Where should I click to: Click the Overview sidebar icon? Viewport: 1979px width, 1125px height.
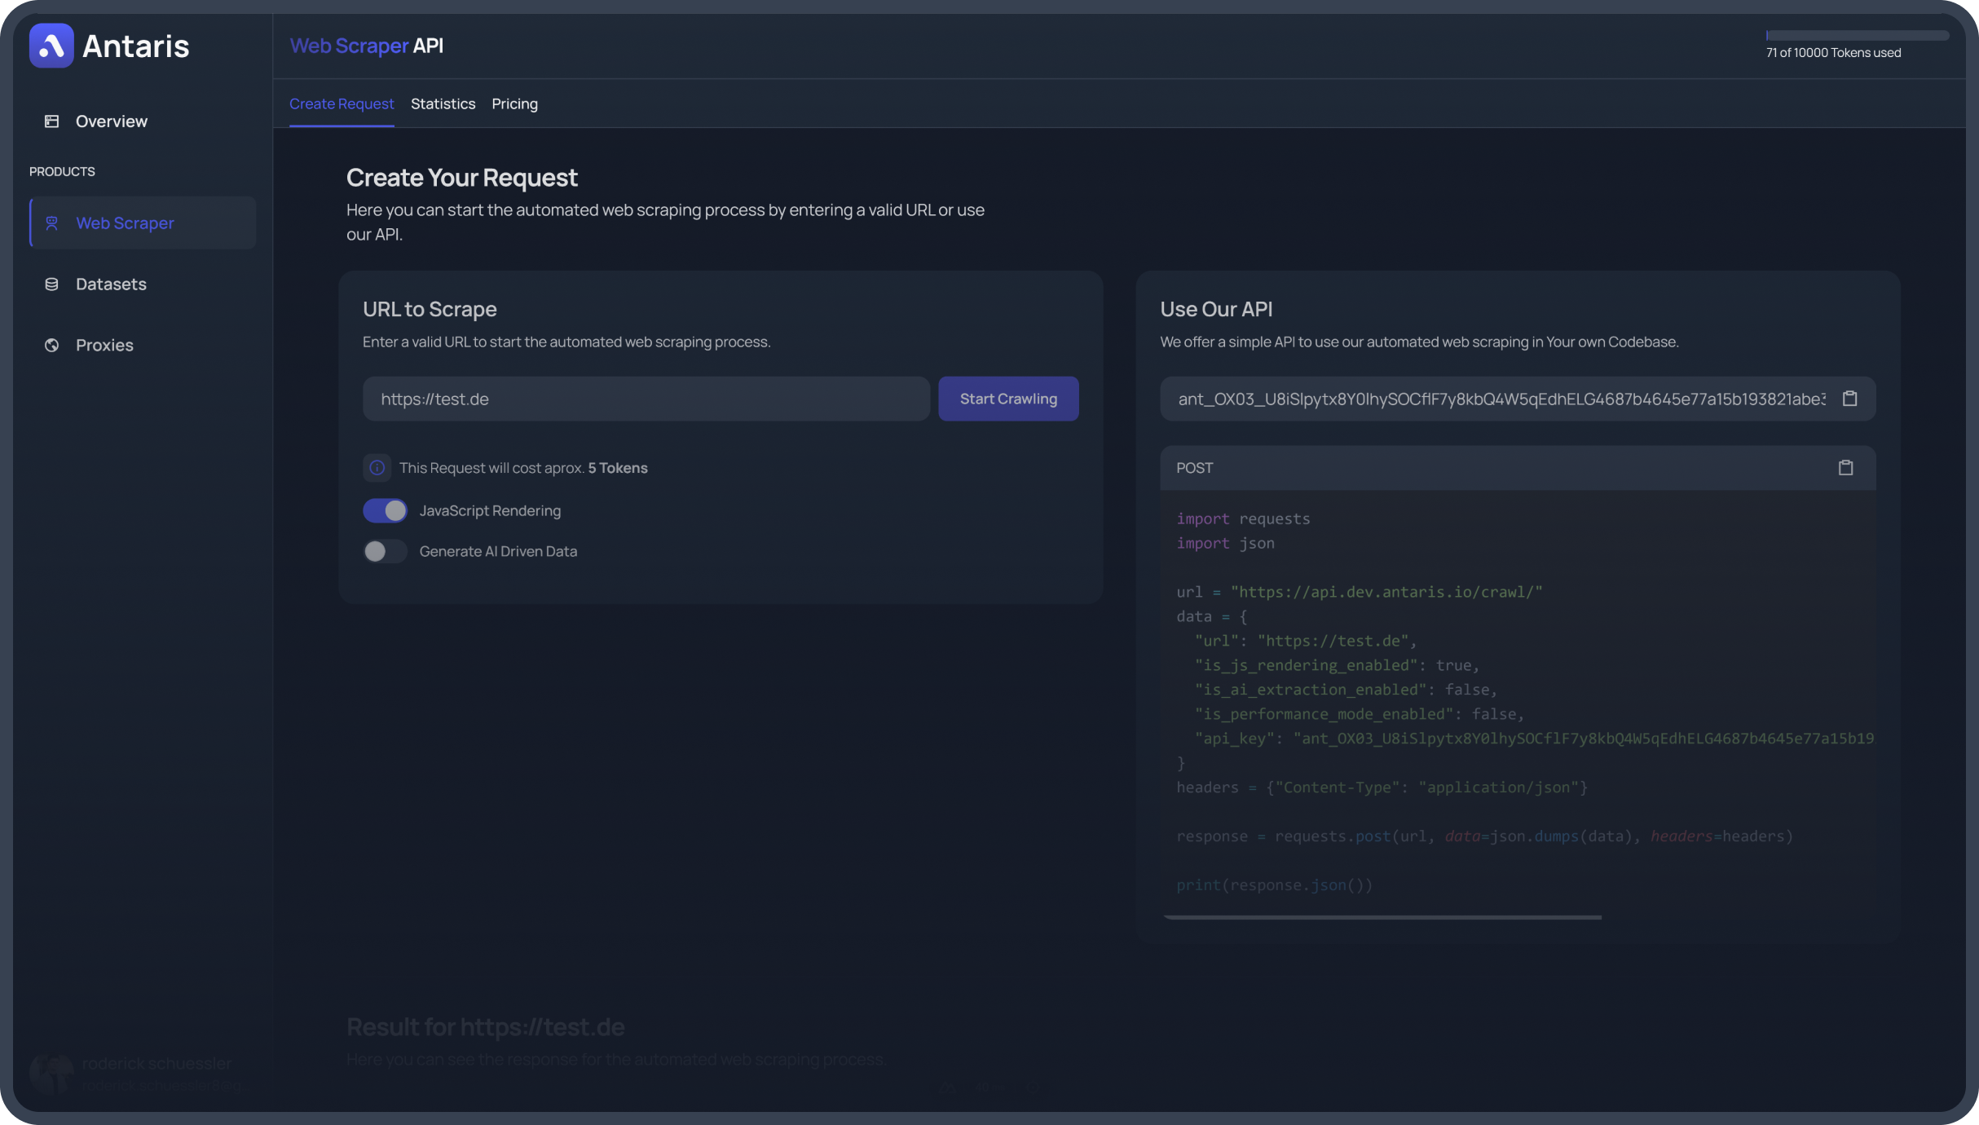[x=49, y=121]
